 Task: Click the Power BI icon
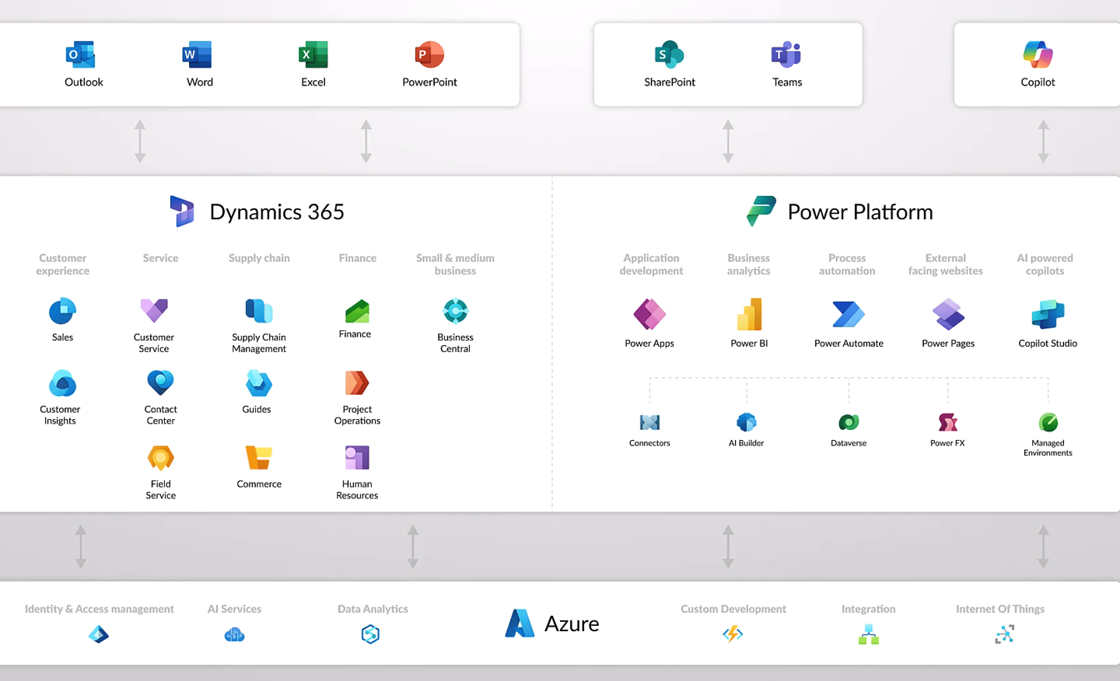pyautogui.click(x=749, y=315)
